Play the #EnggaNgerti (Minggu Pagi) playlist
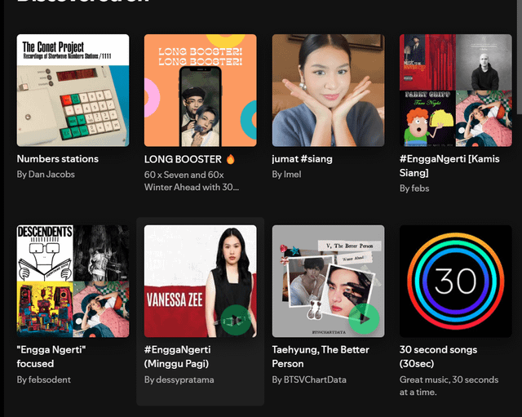Screen dimensions: 522x417 tap(235, 319)
